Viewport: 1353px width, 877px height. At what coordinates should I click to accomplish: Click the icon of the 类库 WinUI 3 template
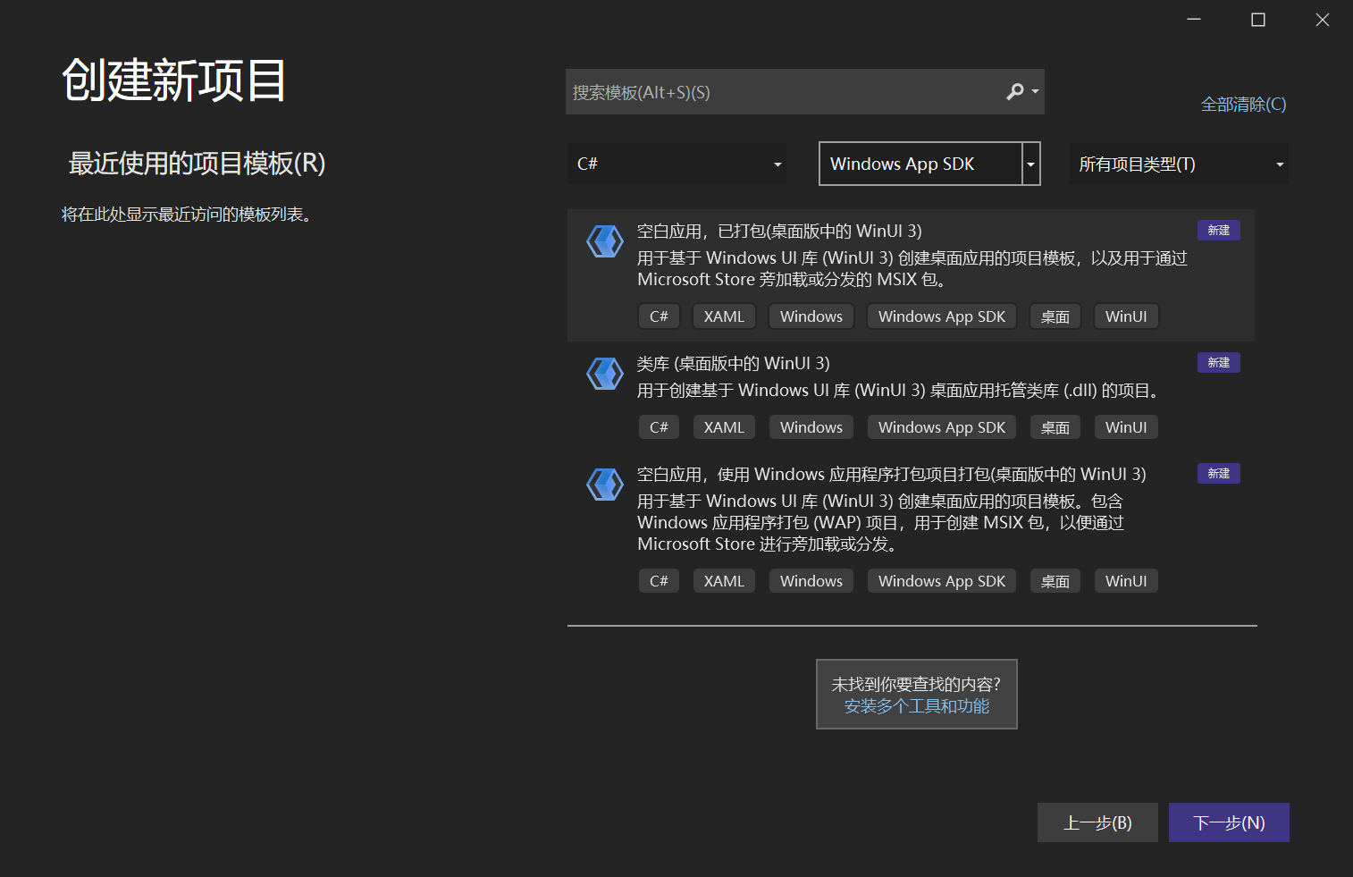coord(605,374)
